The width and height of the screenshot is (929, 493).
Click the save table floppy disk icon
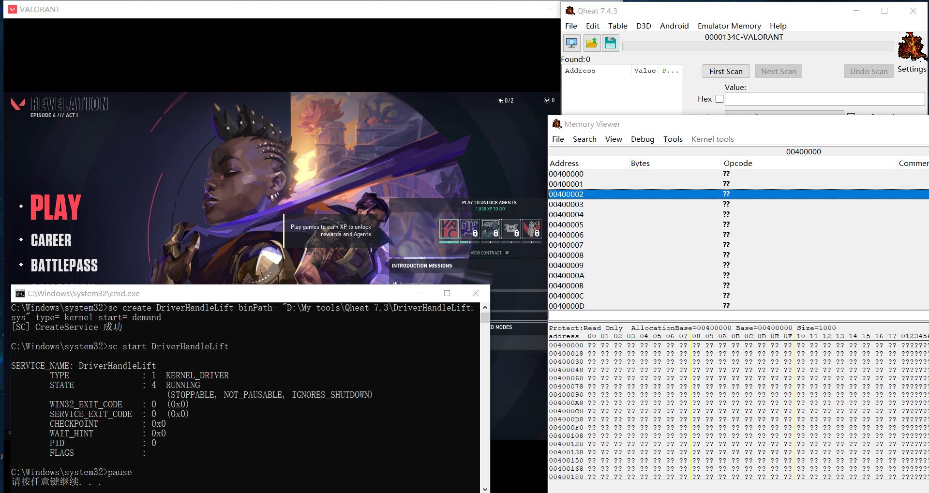pos(610,43)
